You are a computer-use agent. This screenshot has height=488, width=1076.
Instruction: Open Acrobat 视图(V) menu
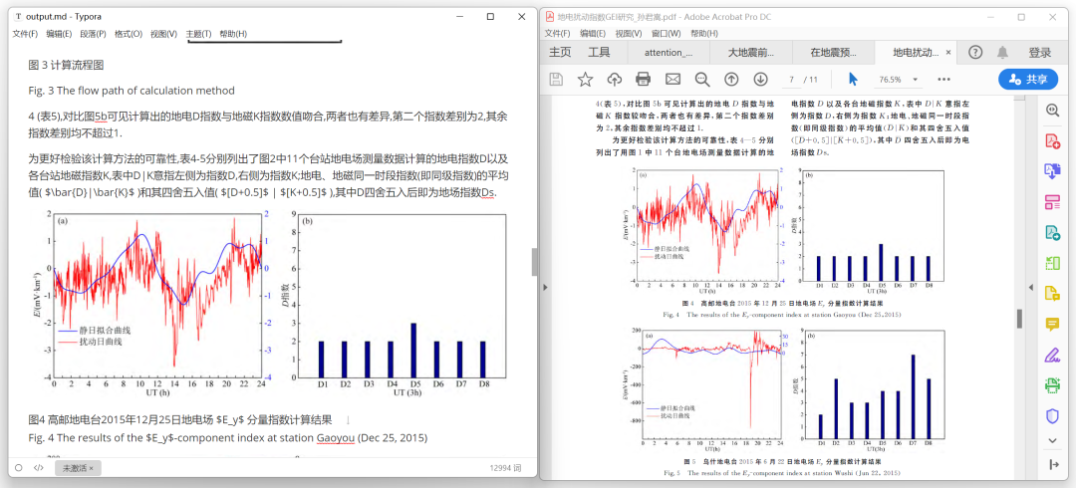629,33
